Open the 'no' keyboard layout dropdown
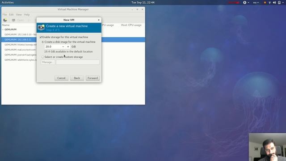286x161 pixels. (256, 3)
